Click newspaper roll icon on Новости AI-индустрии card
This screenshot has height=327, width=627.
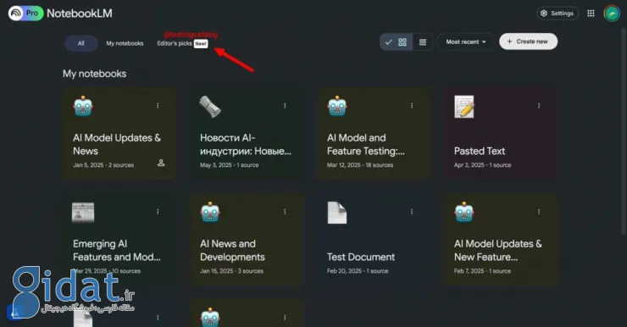pyautogui.click(x=210, y=107)
